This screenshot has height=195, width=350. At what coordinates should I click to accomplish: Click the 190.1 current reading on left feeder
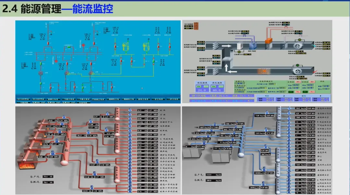42,34
